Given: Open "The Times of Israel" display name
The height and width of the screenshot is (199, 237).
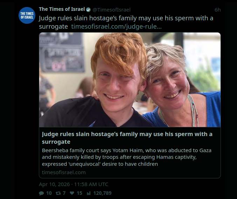Looking at the screenshot, I should coord(62,9).
